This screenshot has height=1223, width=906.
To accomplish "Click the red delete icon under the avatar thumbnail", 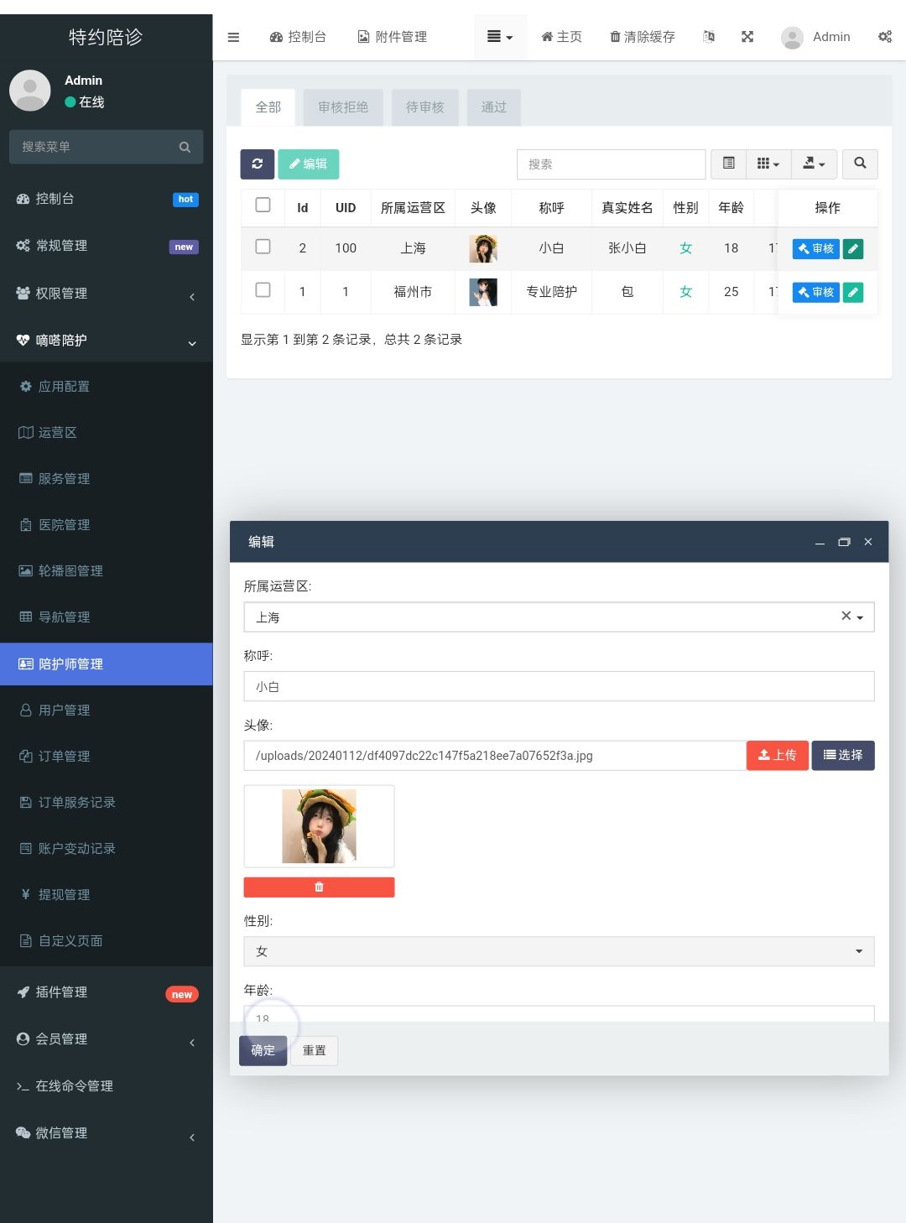I will [x=319, y=887].
